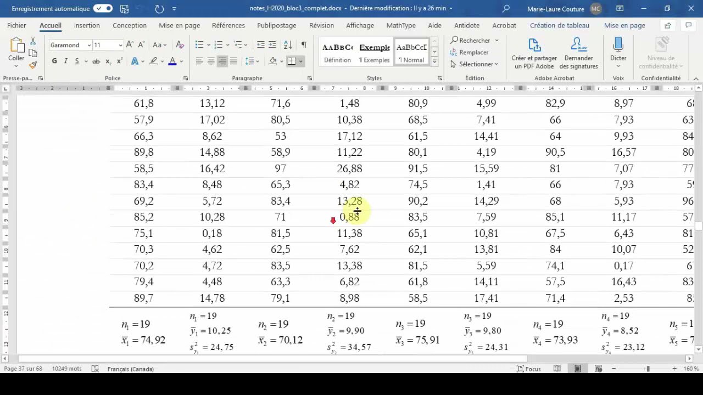
Task: Click the Dicter microphone icon
Action: pyautogui.click(x=618, y=45)
